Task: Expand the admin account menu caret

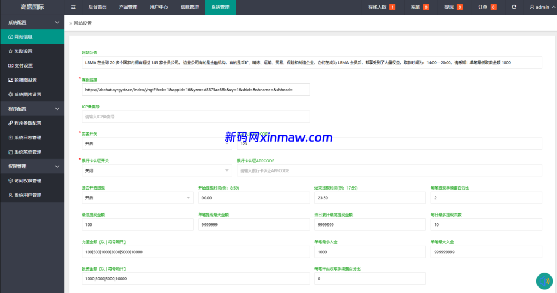Action: (x=553, y=7)
